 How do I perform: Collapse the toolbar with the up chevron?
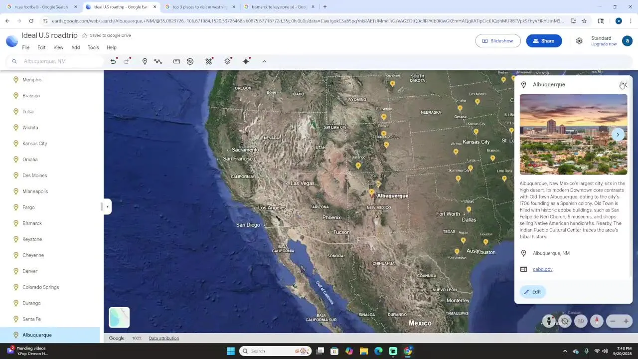pos(264,61)
